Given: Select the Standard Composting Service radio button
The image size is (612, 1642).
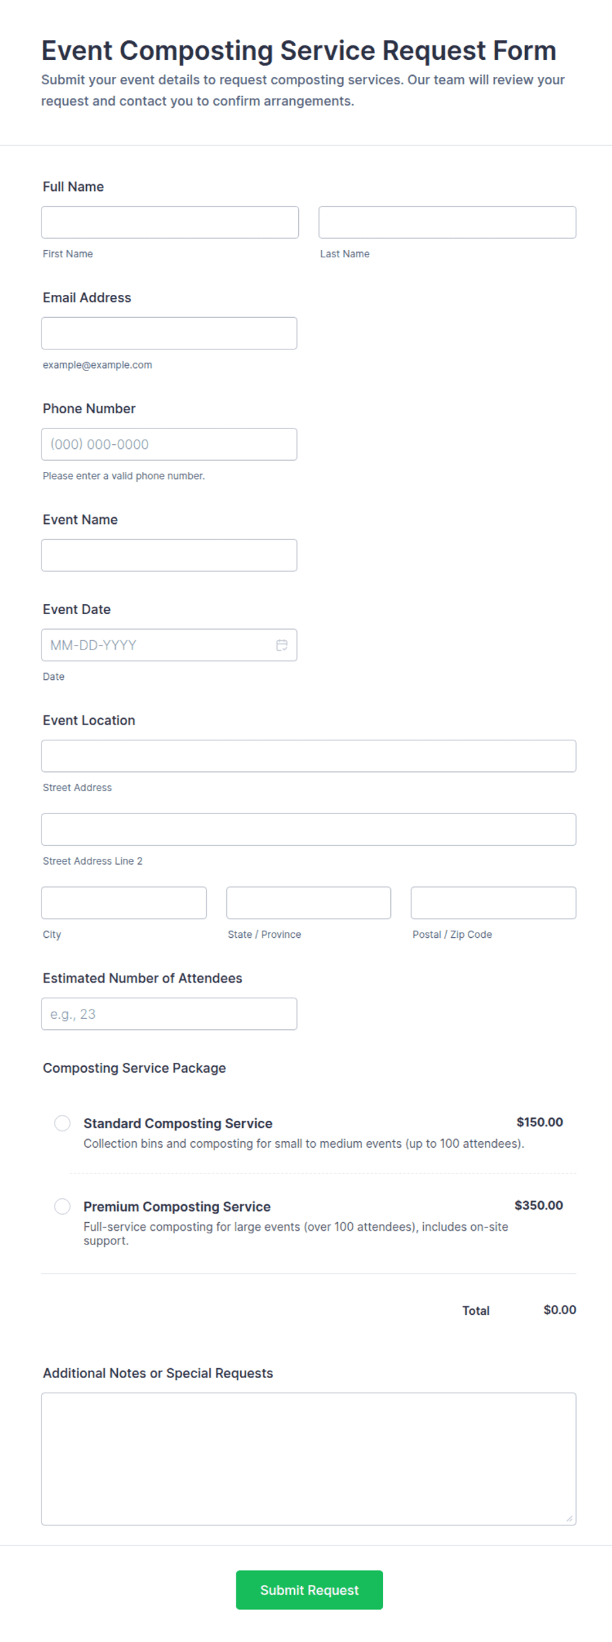Looking at the screenshot, I should tap(63, 1123).
